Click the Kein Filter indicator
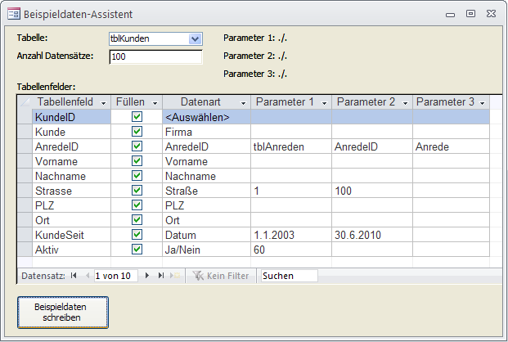508x342 pixels. tap(220, 276)
